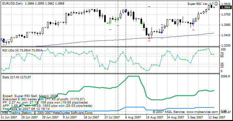Click the EURUSD,Daily chart title text
233x121 pixels.
point(13,4)
